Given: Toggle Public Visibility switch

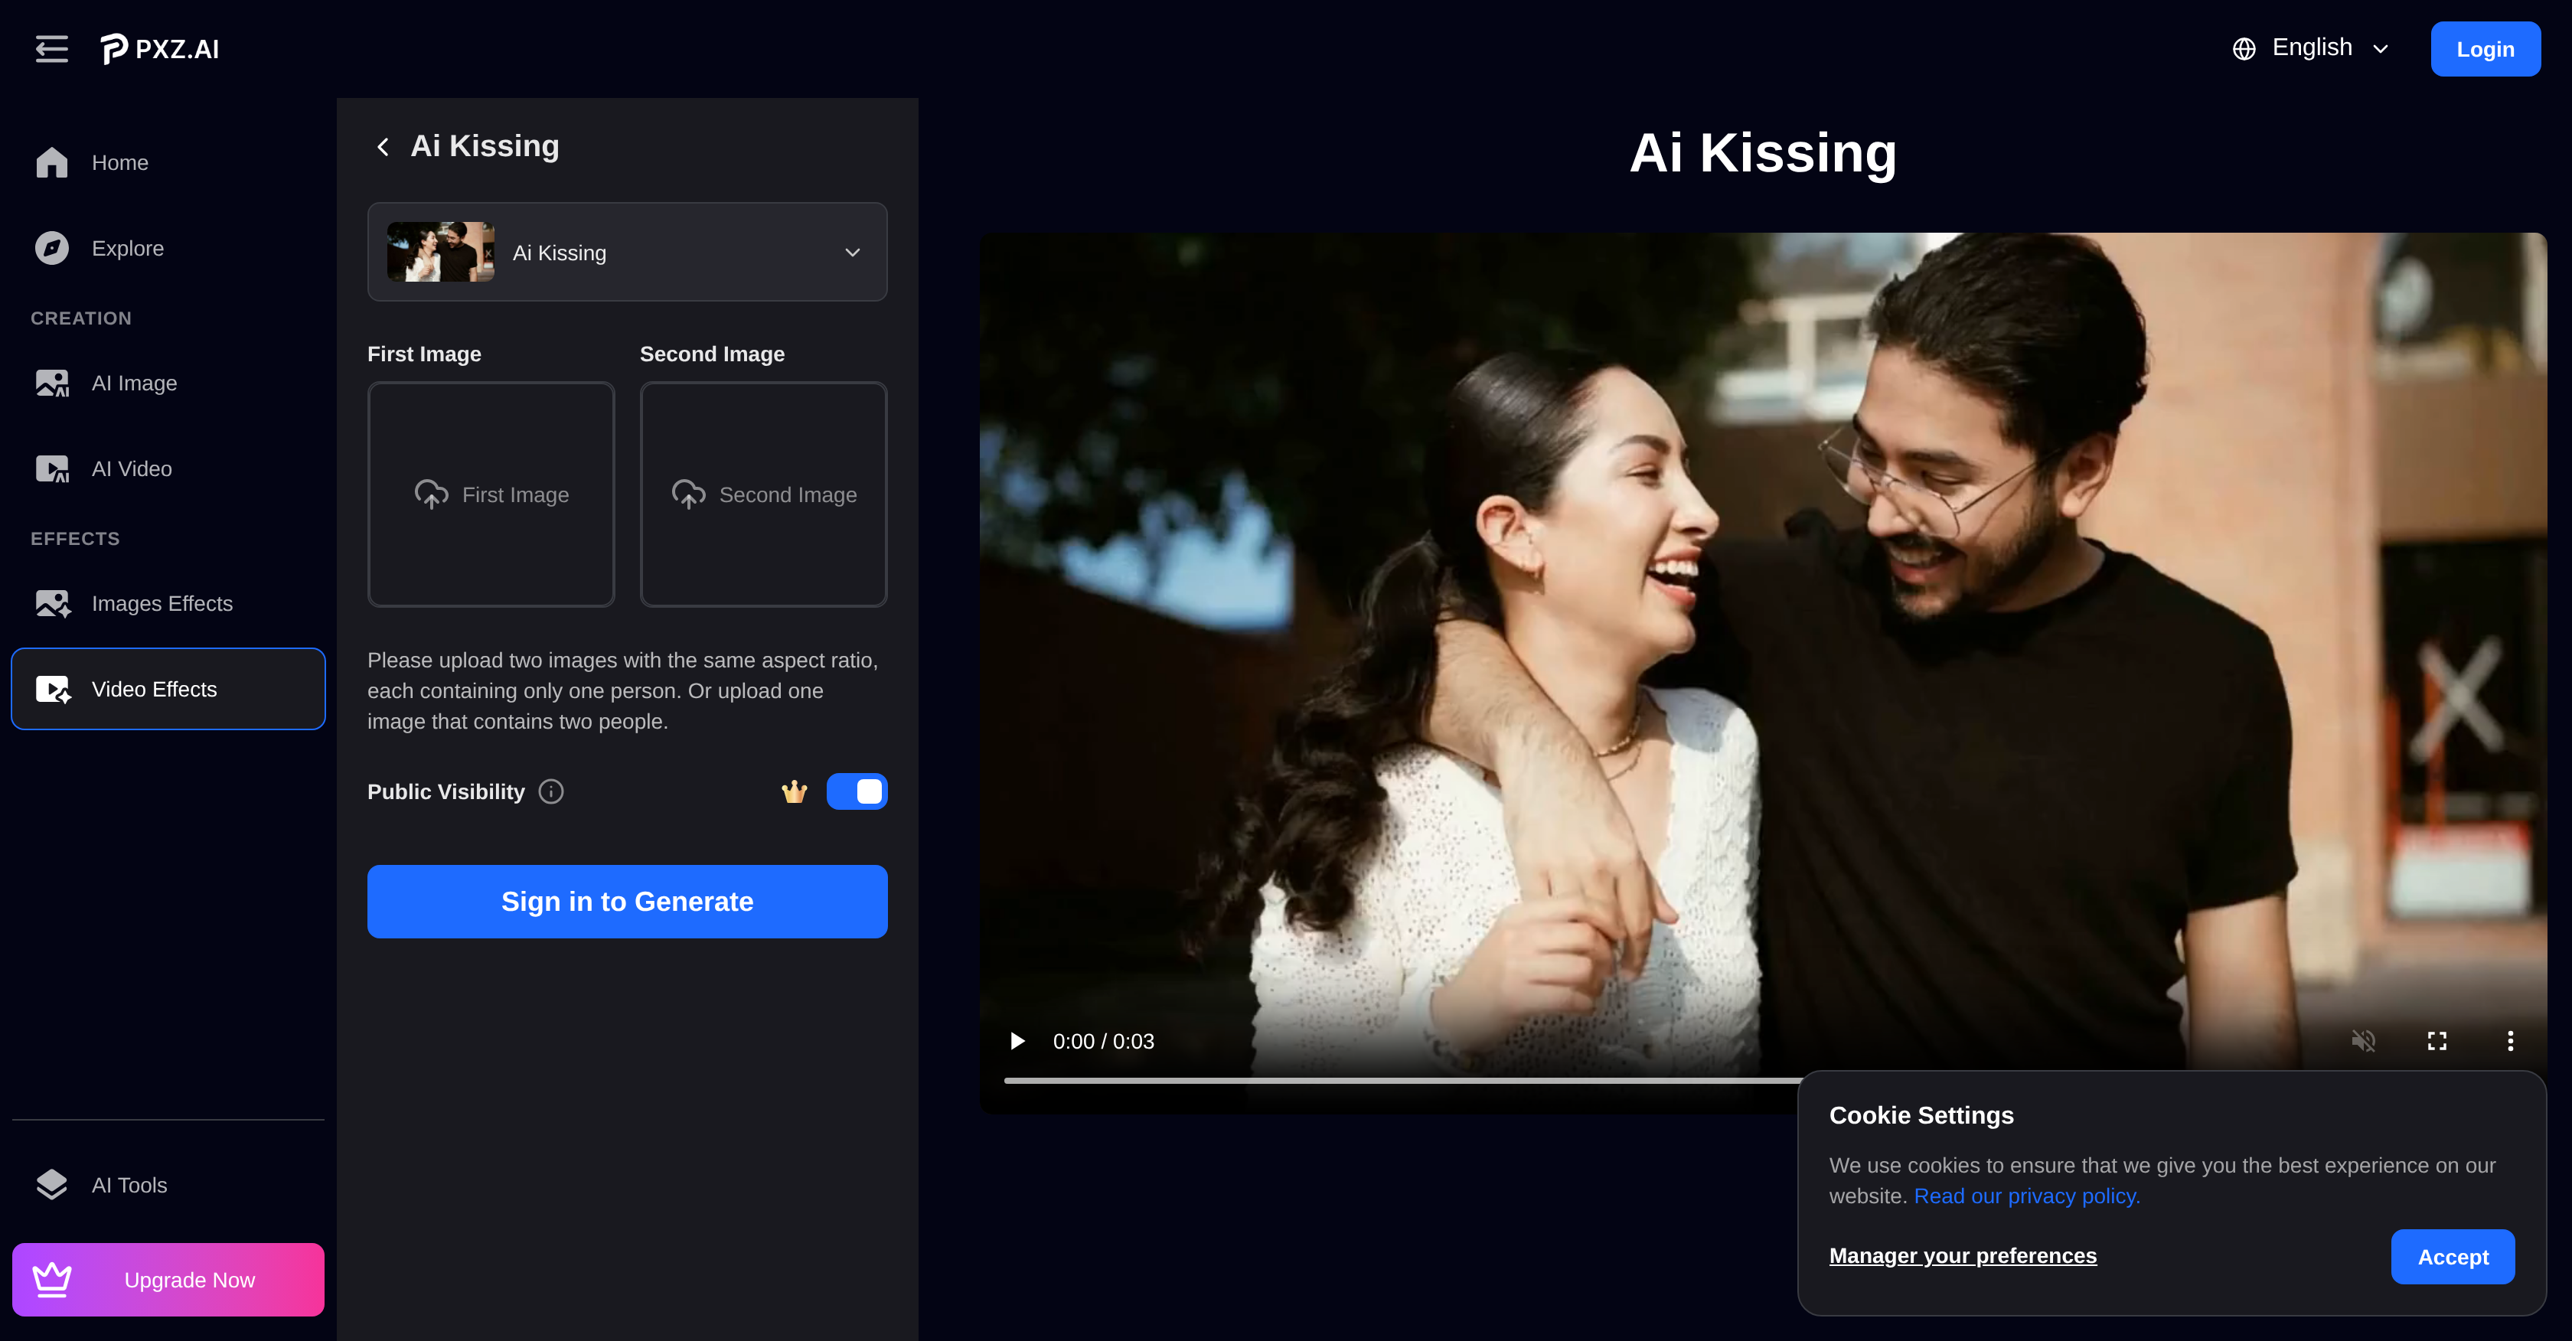Looking at the screenshot, I should click(857, 791).
